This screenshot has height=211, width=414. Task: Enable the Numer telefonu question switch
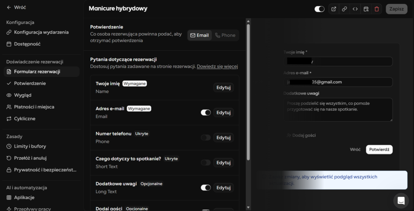[206, 137]
